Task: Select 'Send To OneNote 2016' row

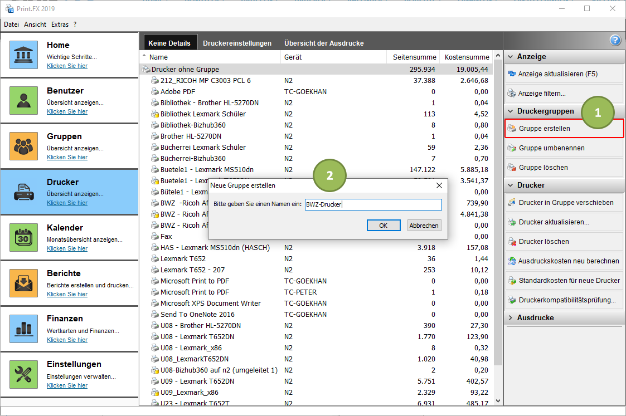Action: pos(316,315)
